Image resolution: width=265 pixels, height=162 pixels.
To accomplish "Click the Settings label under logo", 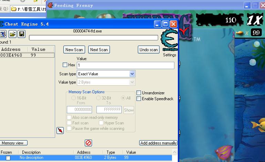I will (x=170, y=55).
